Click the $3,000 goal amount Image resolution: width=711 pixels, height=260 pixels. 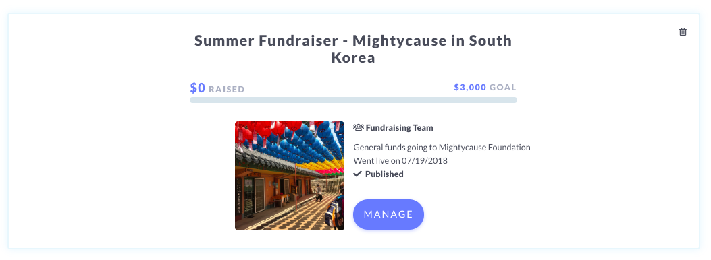[x=470, y=88]
